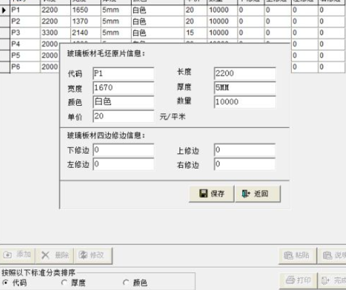
Task: Click the 上修边 input field
Action: 244,150
